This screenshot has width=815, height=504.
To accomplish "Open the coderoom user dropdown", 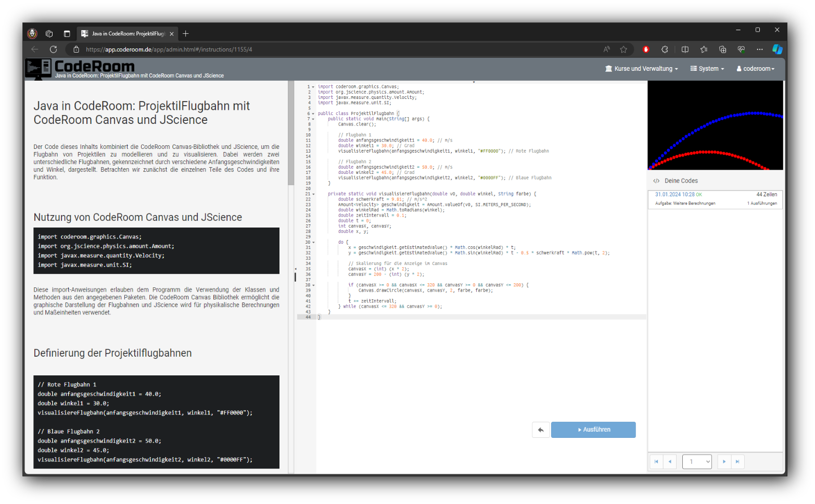I will [x=755, y=69].
